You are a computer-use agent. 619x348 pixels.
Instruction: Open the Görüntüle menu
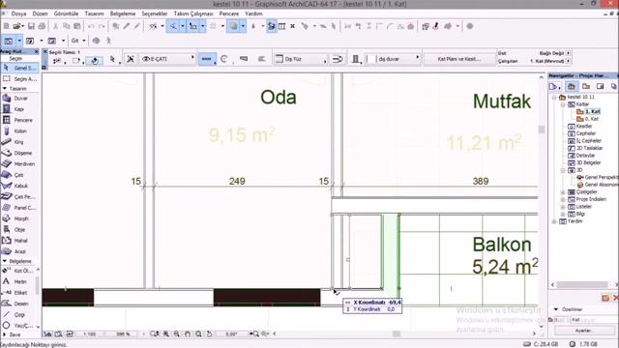[67, 14]
